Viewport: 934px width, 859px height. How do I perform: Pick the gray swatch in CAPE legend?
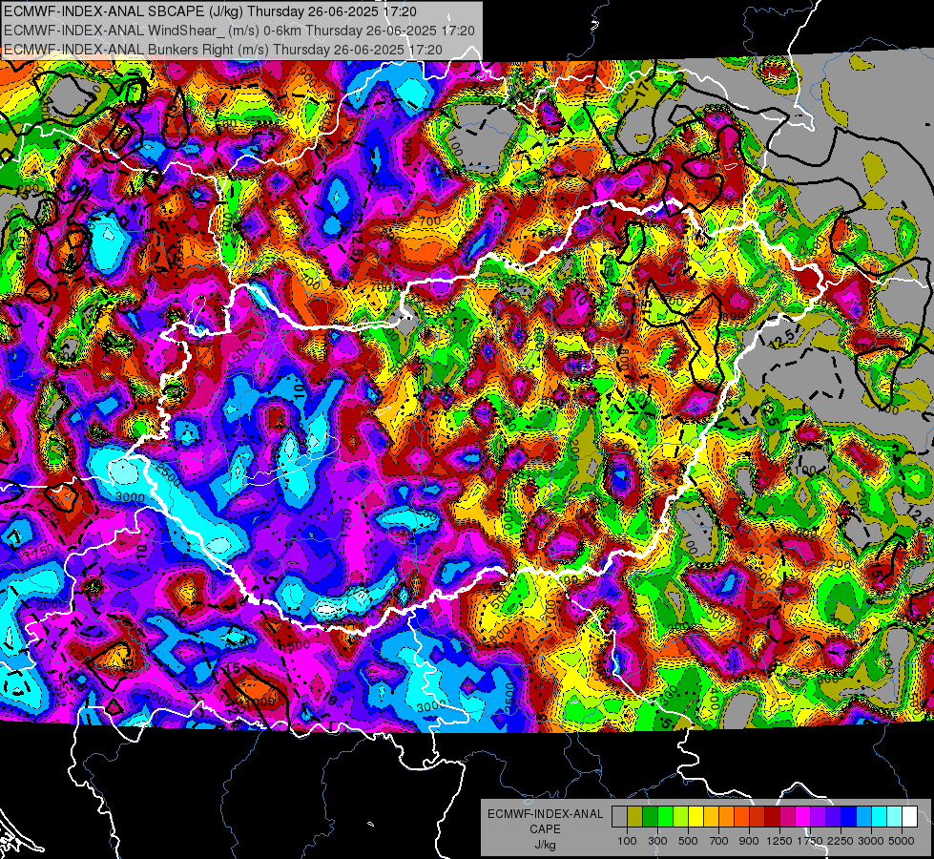click(619, 816)
